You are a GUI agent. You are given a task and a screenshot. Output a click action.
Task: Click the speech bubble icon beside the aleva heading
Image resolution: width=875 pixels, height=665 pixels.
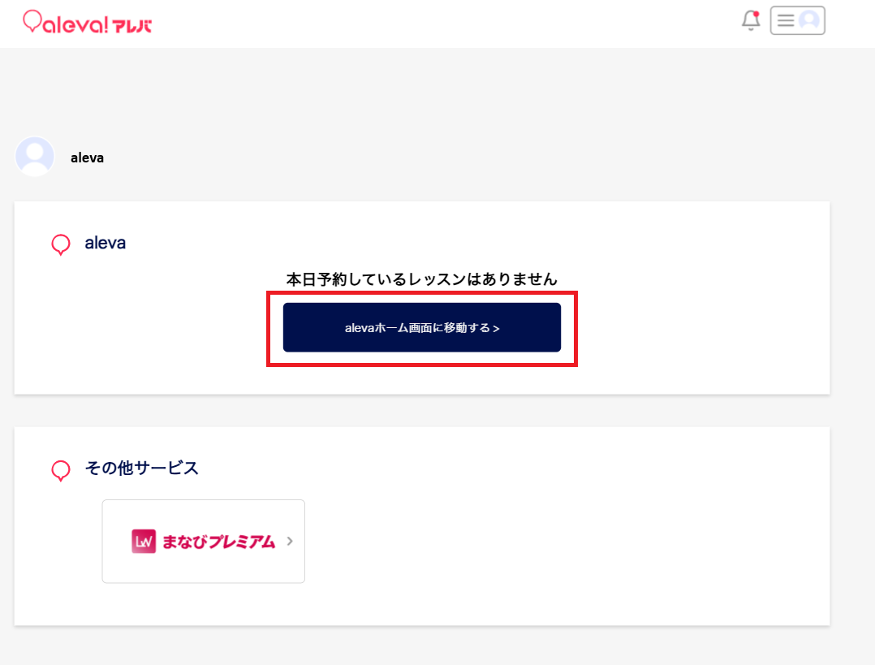tap(61, 244)
